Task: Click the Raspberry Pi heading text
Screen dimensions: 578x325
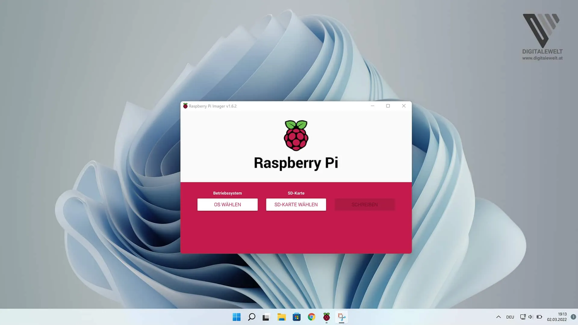Action: tap(296, 163)
